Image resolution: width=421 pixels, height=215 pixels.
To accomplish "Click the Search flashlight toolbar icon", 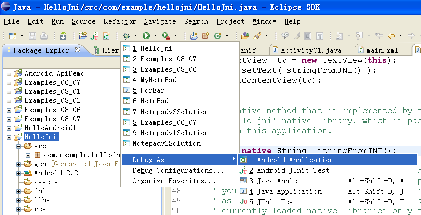I will tap(257, 36).
